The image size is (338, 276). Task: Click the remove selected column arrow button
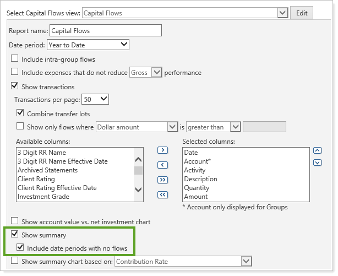162,165
